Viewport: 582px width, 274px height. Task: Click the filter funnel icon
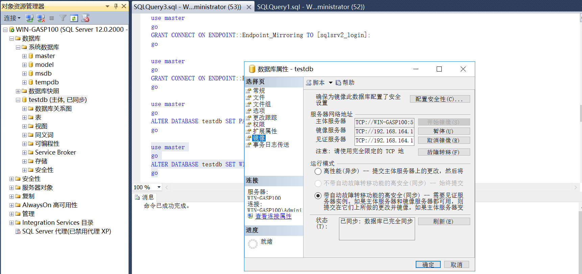(63, 18)
